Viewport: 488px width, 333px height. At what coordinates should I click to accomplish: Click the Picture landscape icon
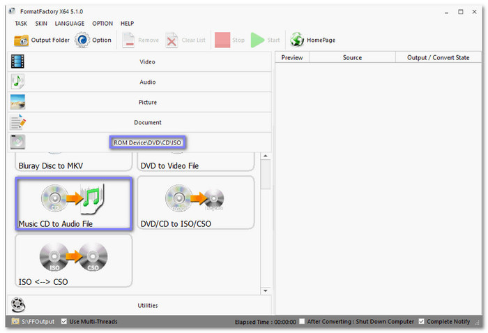coord(17,102)
